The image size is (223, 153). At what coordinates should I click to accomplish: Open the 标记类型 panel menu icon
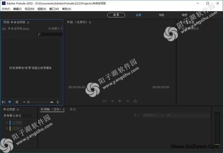pos(18,110)
